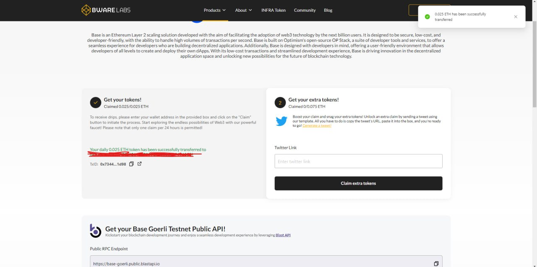Copy the public RPC endpoint URL

point(436,264)
